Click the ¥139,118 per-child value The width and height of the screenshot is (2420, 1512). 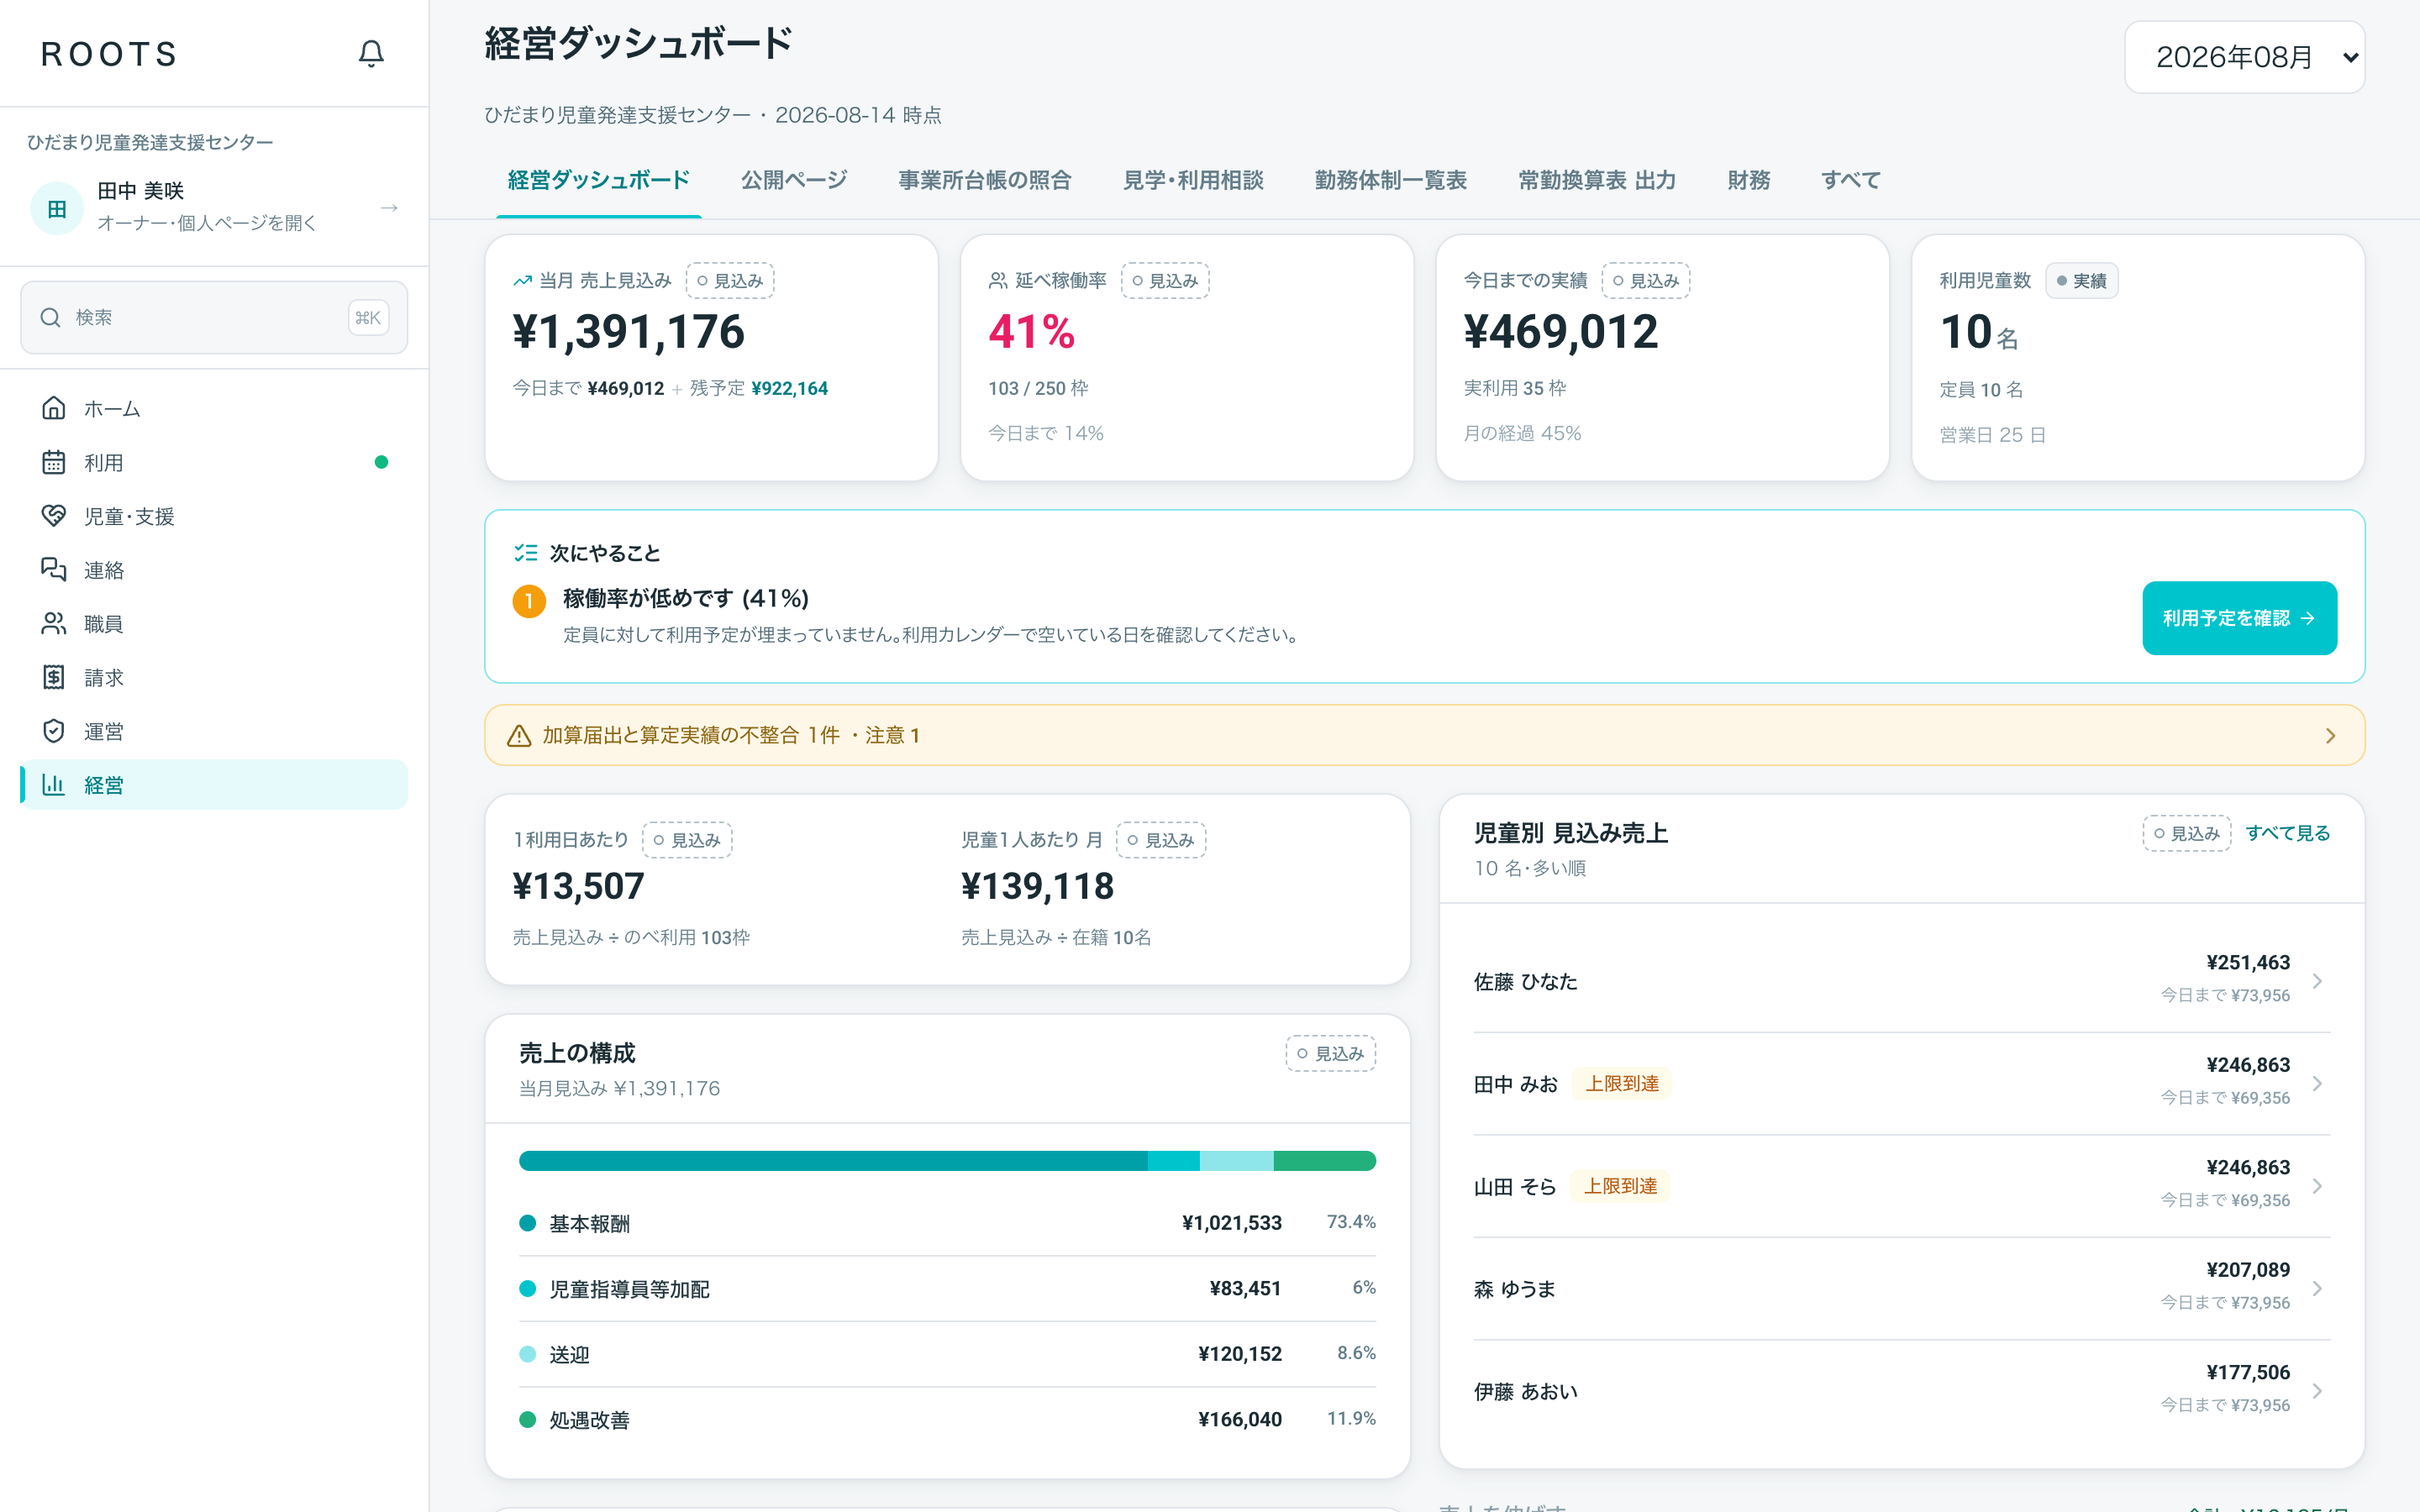click(x=1037, y=886)
